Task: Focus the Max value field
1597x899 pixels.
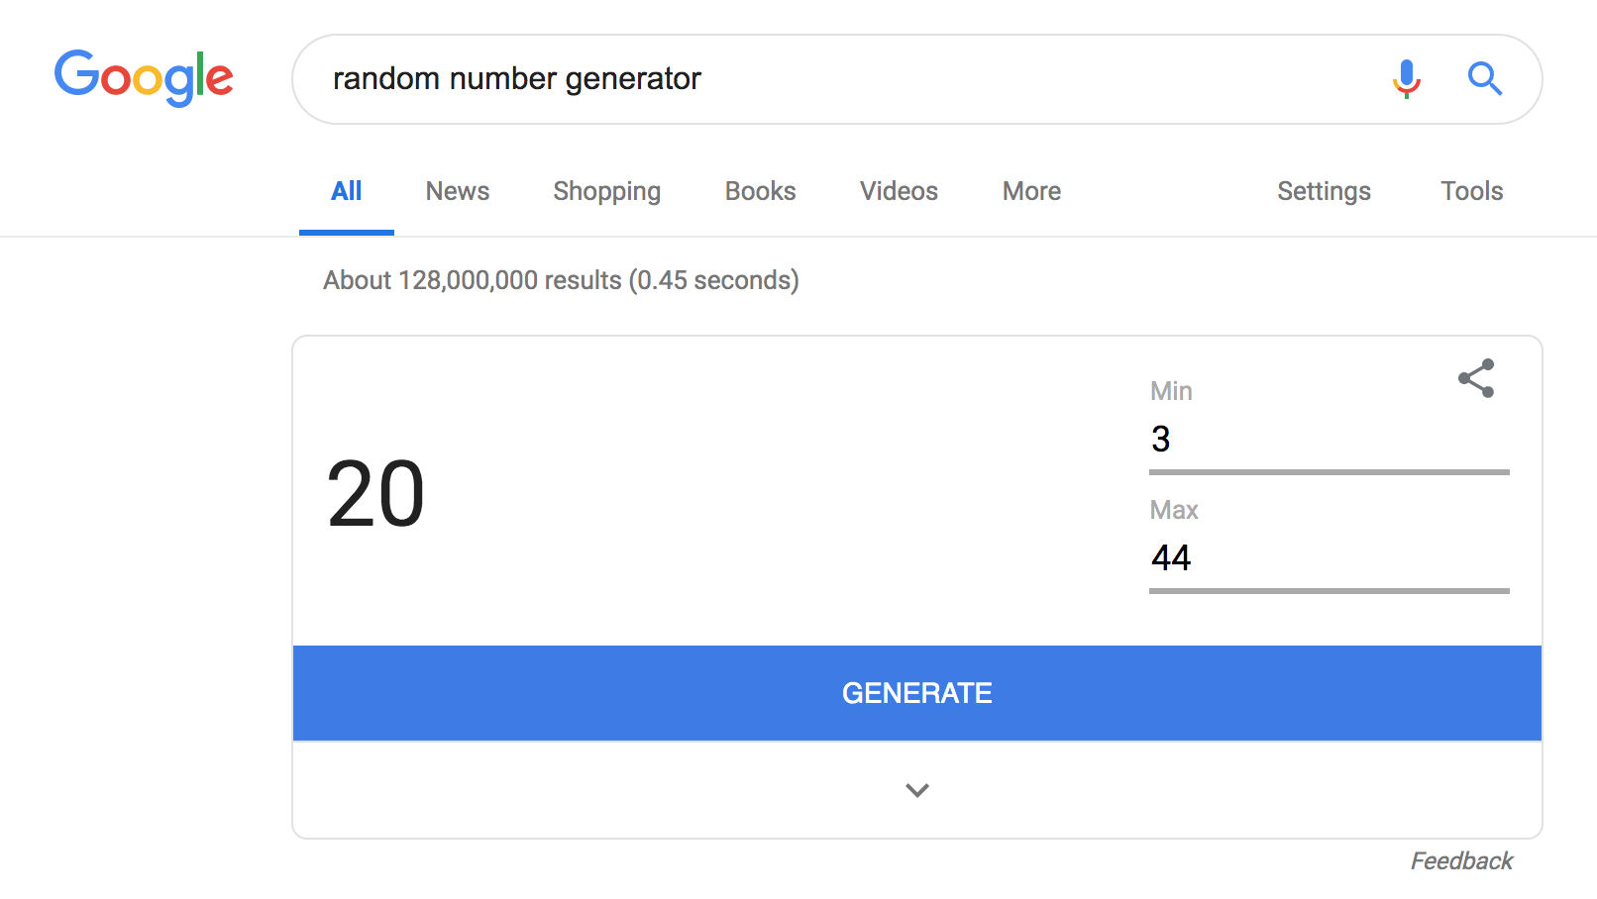Action: pos(1328,558)
